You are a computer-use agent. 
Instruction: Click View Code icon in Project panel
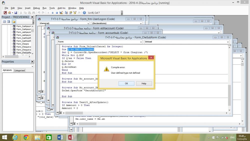click(x=4, y=22)
